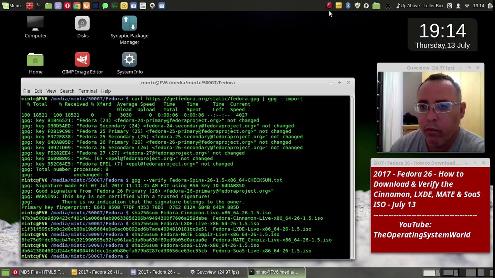Open music player applet 'Up Above - Letter Box'

click(x=420, y=5)
